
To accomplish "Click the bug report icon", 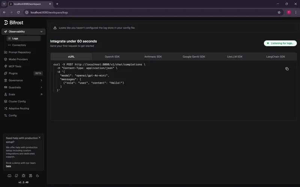I will tap(23, 175).
